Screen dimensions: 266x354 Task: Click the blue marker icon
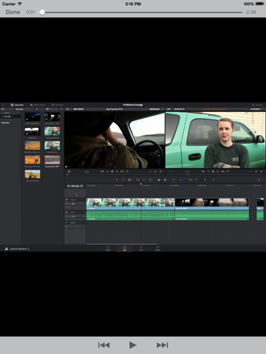pyautogui.click(x=180, y=180)
